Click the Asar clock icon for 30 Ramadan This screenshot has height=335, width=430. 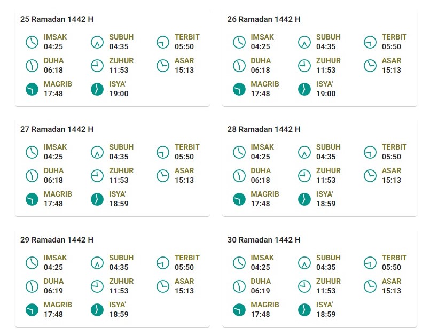pos(370,286)
